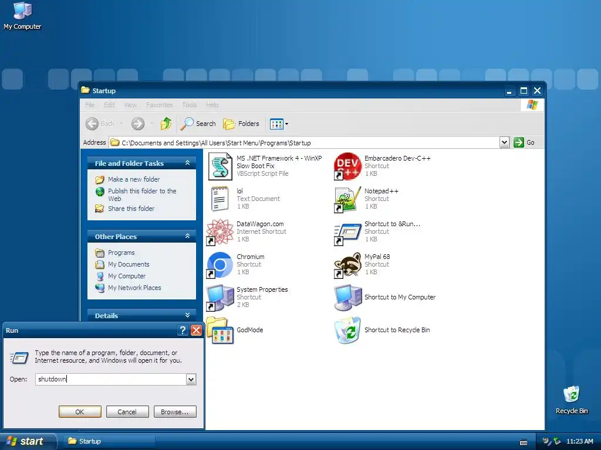Viewport: 601px width, 450px height.
Task: Open the MS .NET Framework 4 VBScript file icon
Action: click(220, 166)
